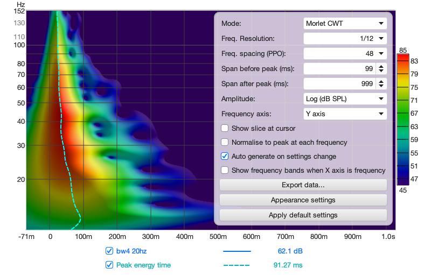Screen dimensions: 431x275
Task: Expand the Freq. Resolution dropdown
Action: (x=345, y=38)
